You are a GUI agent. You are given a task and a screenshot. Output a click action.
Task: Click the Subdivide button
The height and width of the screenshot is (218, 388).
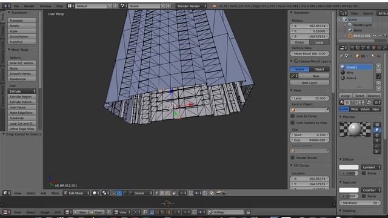[22, 118]
